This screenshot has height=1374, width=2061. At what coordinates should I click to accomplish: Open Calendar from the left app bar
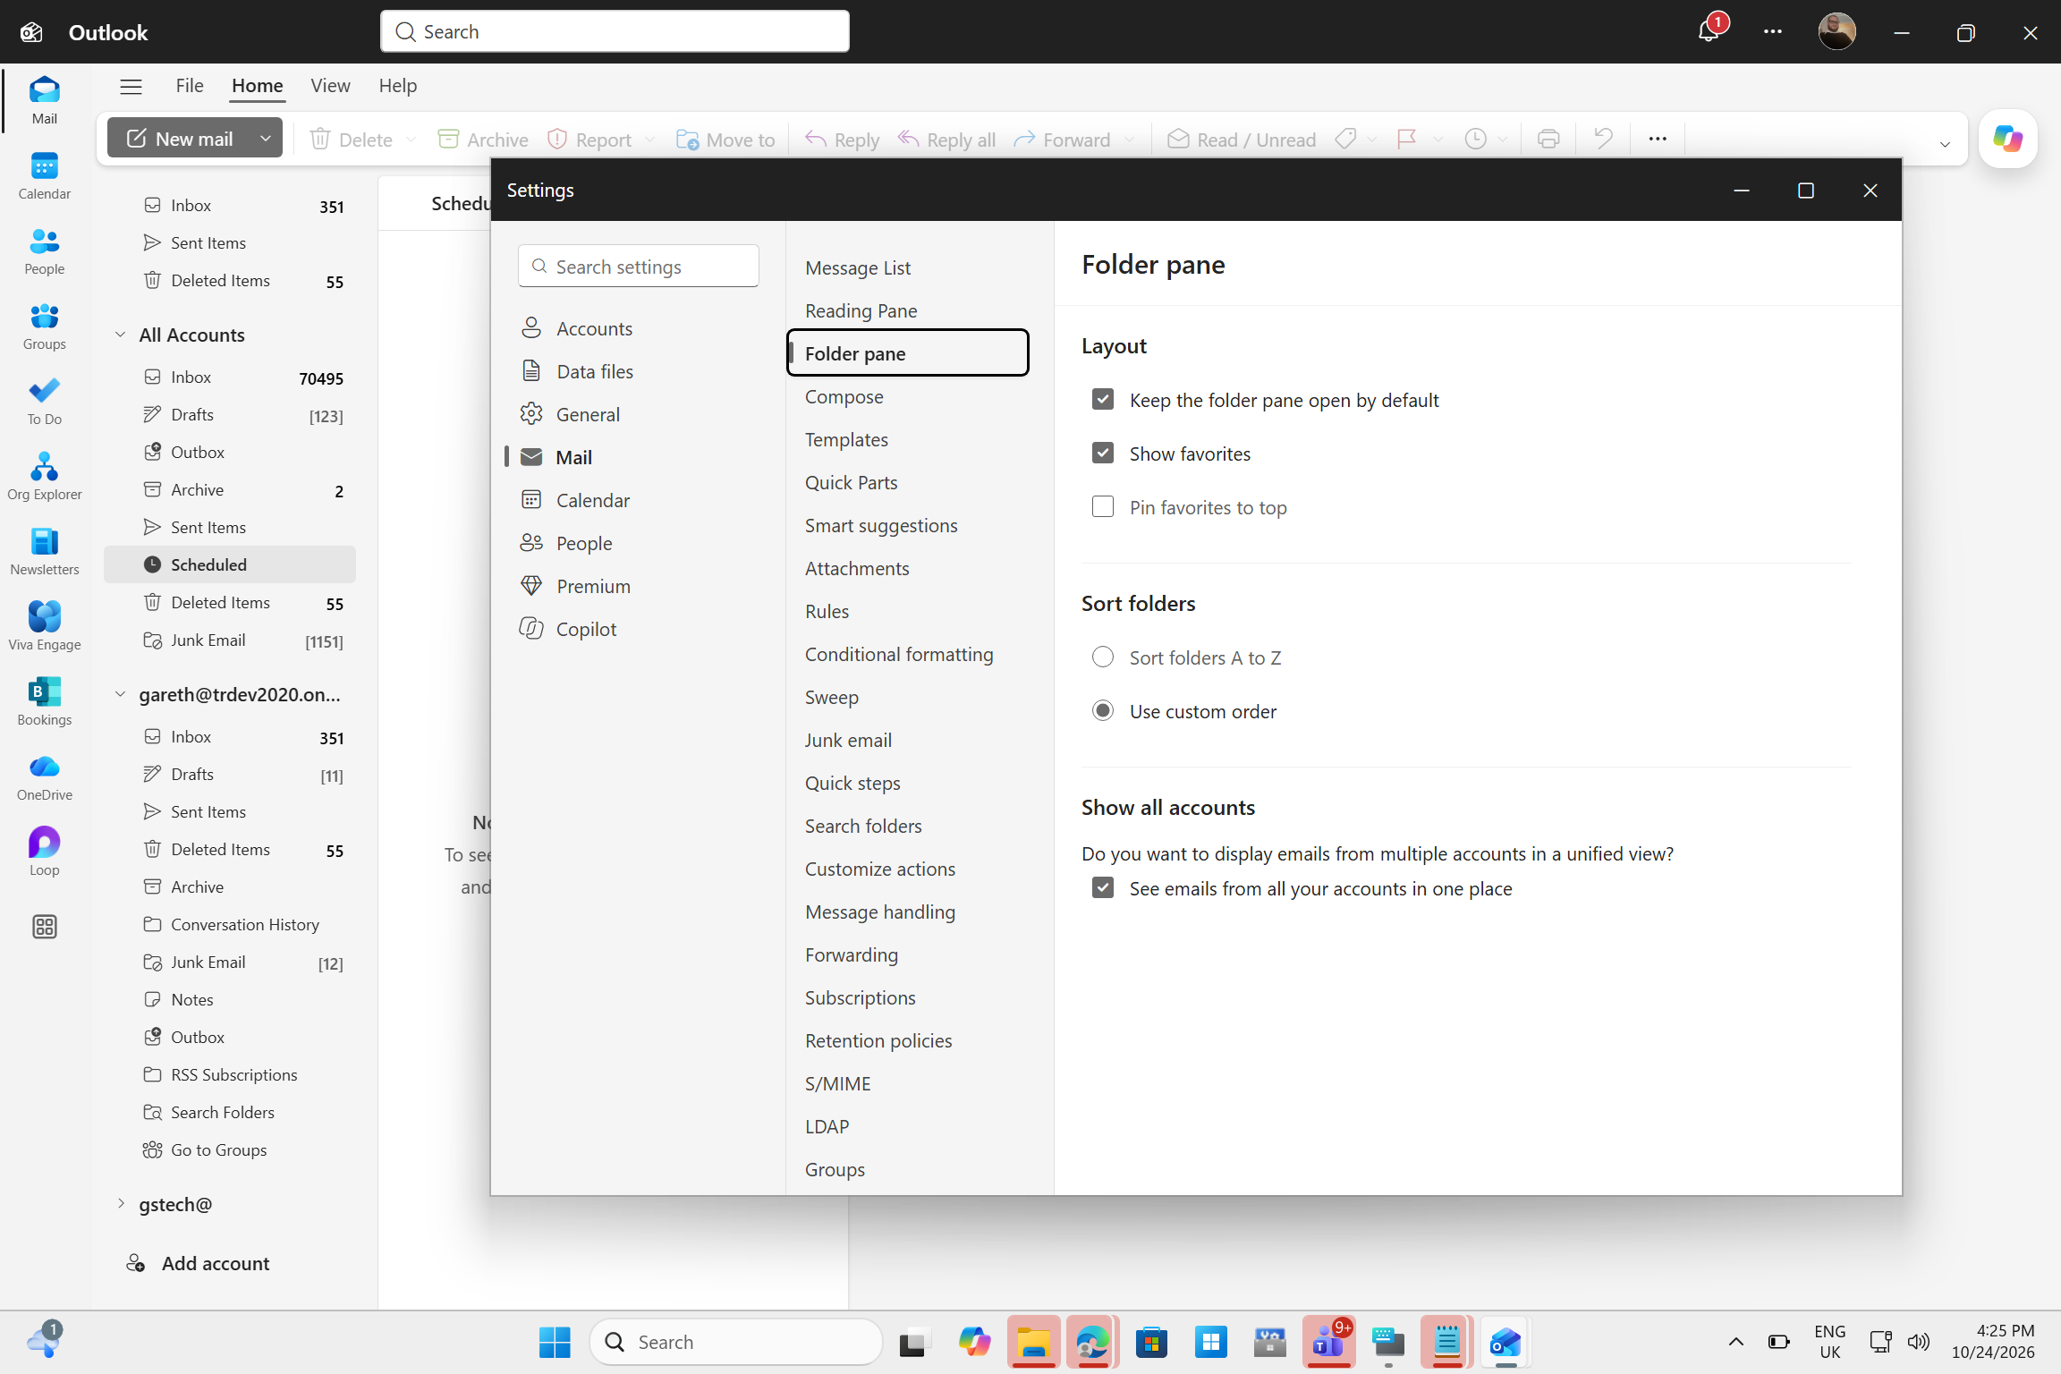pos(44,176)
